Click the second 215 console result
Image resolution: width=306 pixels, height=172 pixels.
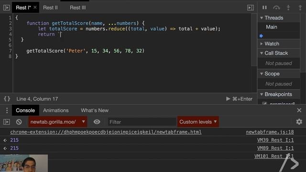click(x=14, y=148)
